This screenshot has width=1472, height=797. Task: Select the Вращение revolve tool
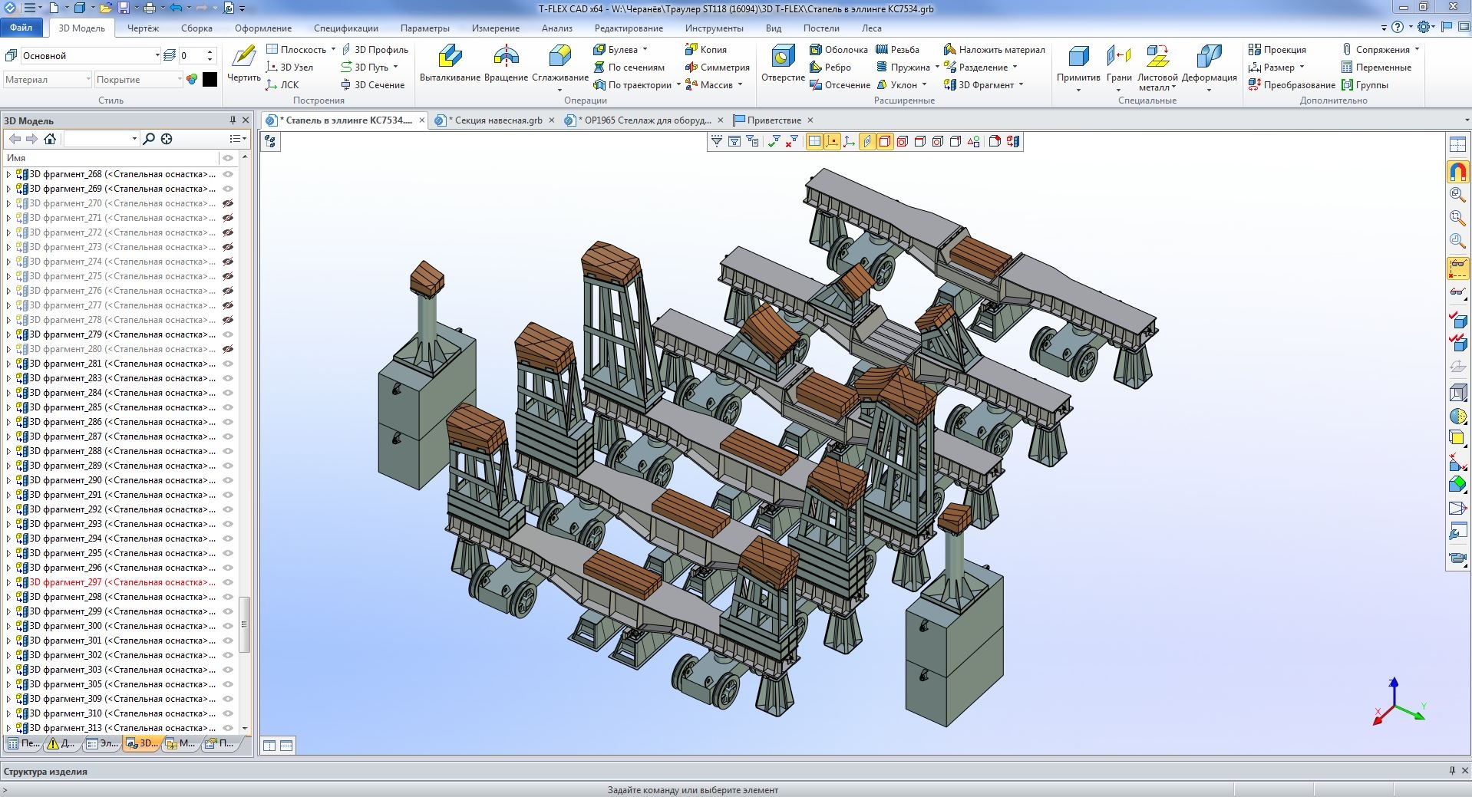[506, 63]
